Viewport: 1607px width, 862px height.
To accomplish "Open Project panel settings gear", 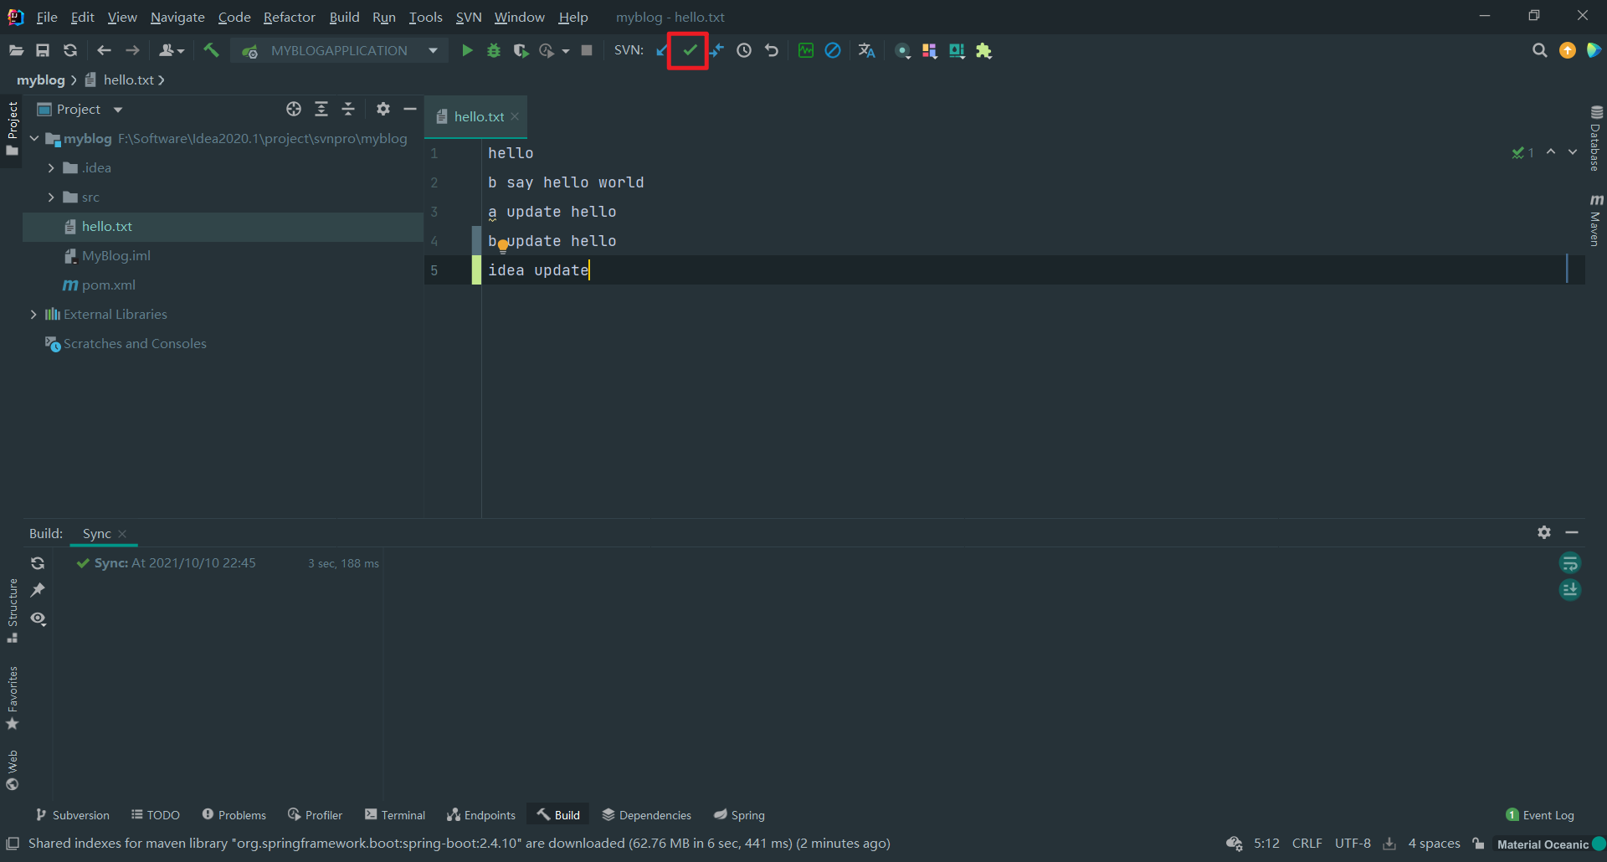I will (383, 110).
